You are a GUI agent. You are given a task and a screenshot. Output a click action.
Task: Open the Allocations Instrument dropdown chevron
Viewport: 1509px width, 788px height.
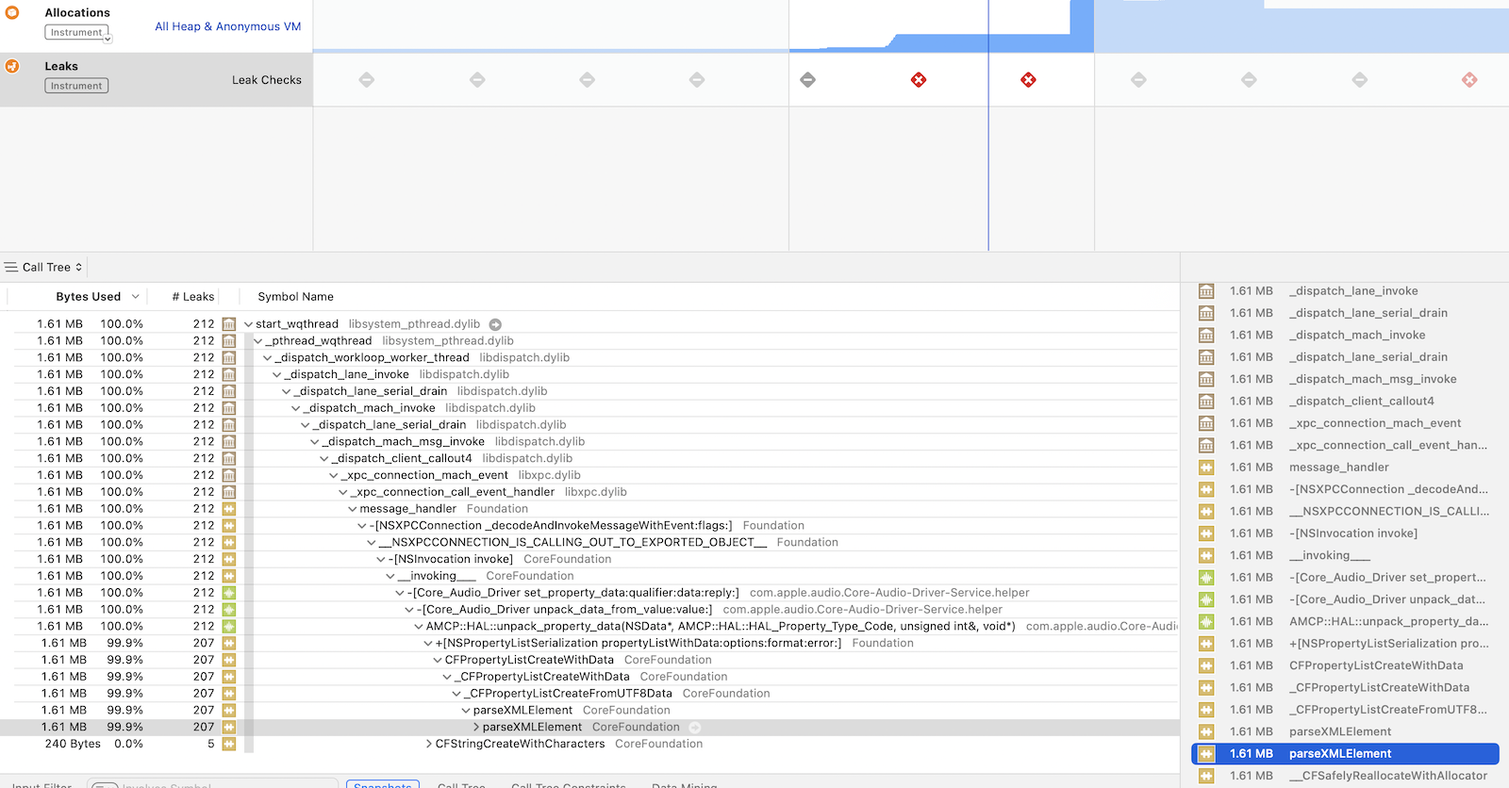click(x=108, y=39)
